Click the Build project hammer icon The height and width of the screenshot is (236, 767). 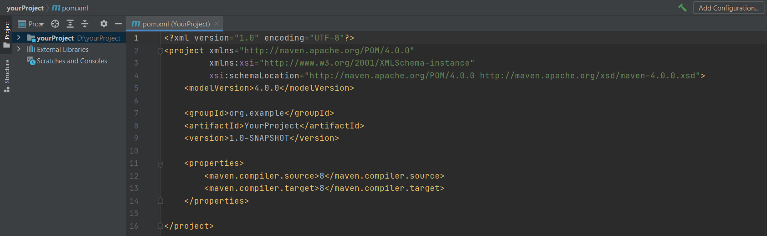click(x=682, y=8)
